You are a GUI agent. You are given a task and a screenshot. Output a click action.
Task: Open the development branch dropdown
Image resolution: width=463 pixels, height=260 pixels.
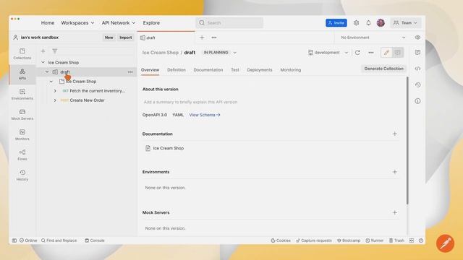coord(328,53)
